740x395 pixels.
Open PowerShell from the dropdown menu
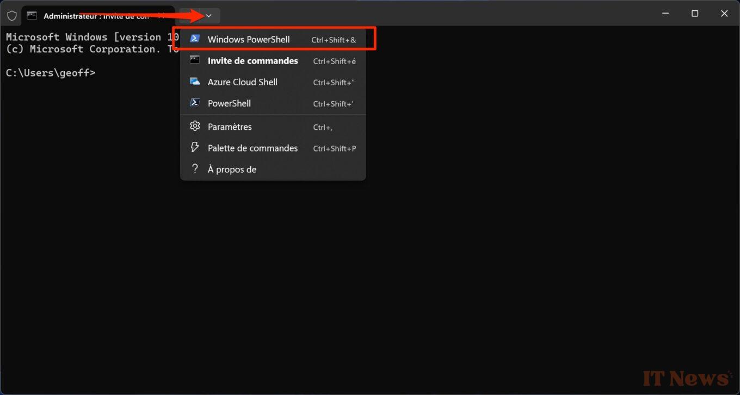click(229, 103)
